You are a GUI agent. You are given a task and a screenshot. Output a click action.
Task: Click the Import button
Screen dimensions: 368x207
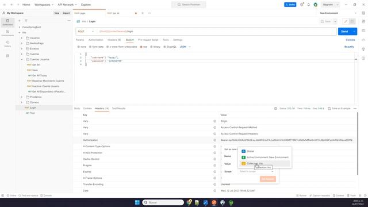66,13
